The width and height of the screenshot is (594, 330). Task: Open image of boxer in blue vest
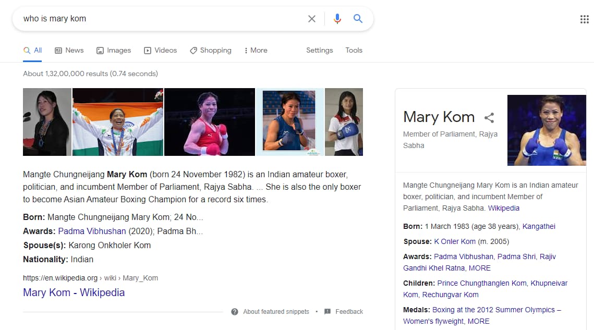pos(290,122)
